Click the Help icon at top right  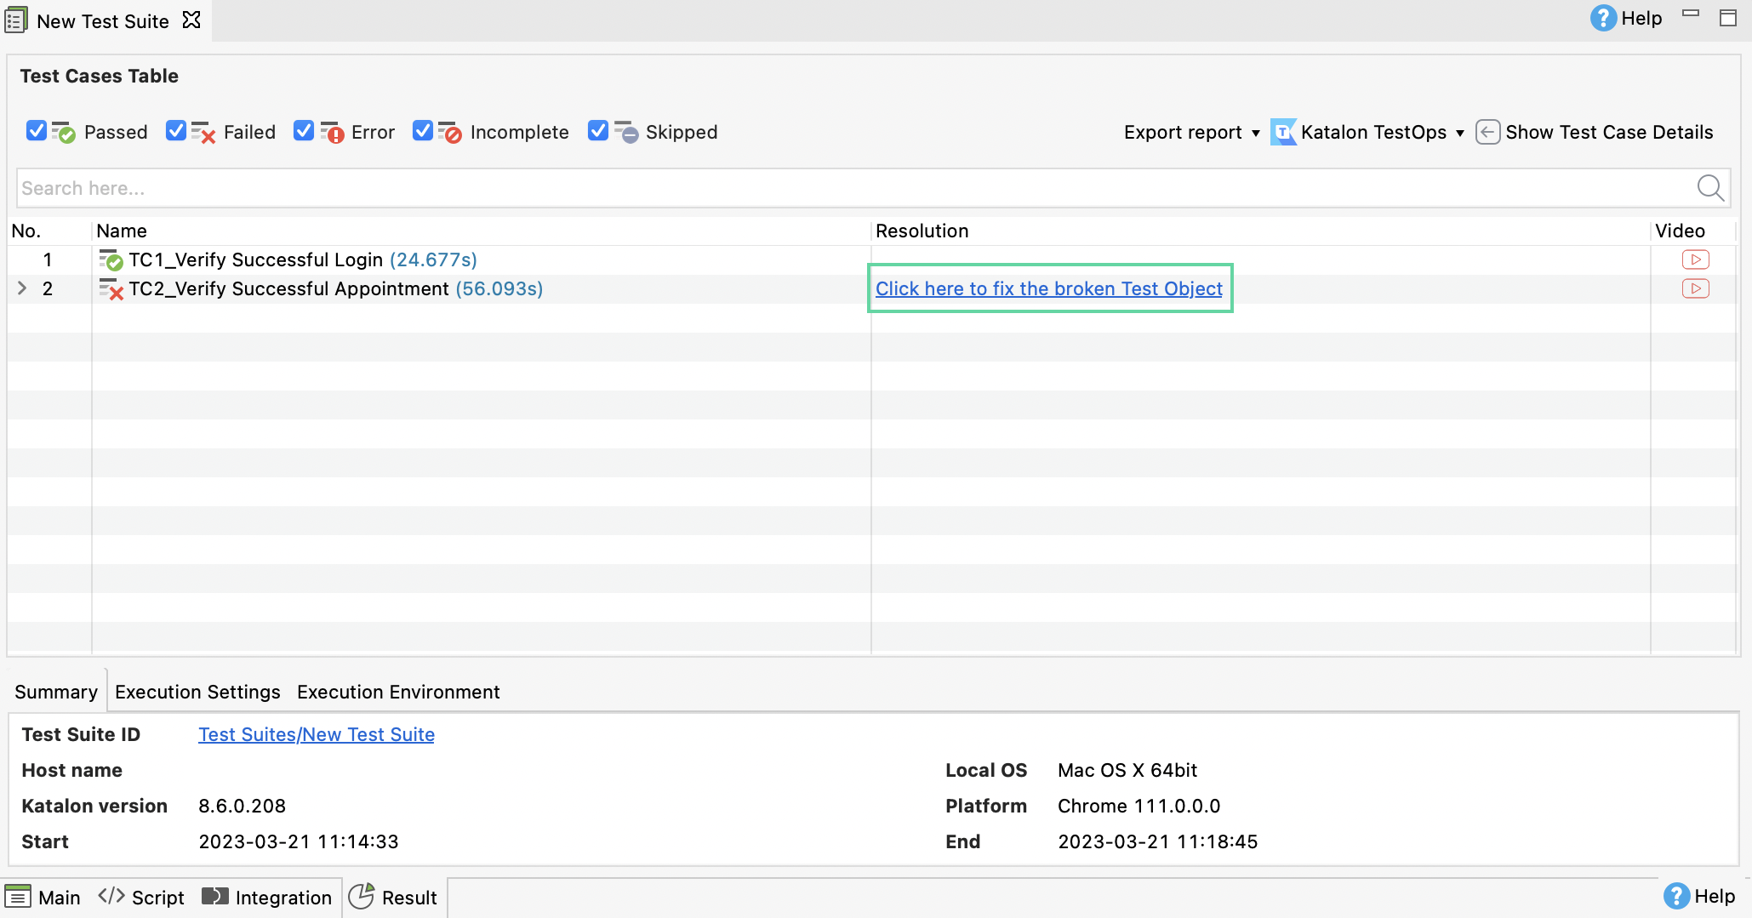[1603, 18]
